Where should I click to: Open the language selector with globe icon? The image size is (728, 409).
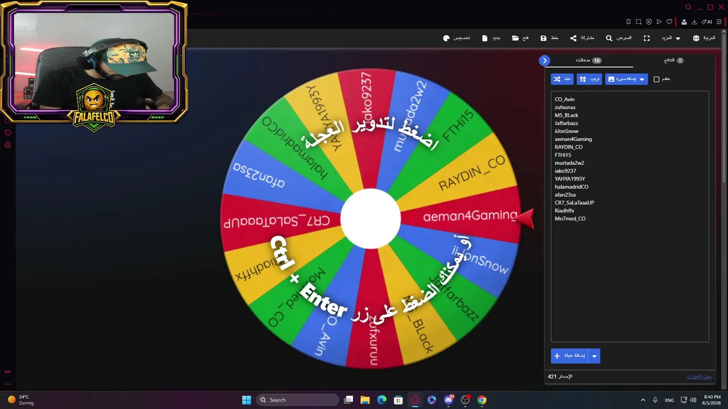coord(704,38)
